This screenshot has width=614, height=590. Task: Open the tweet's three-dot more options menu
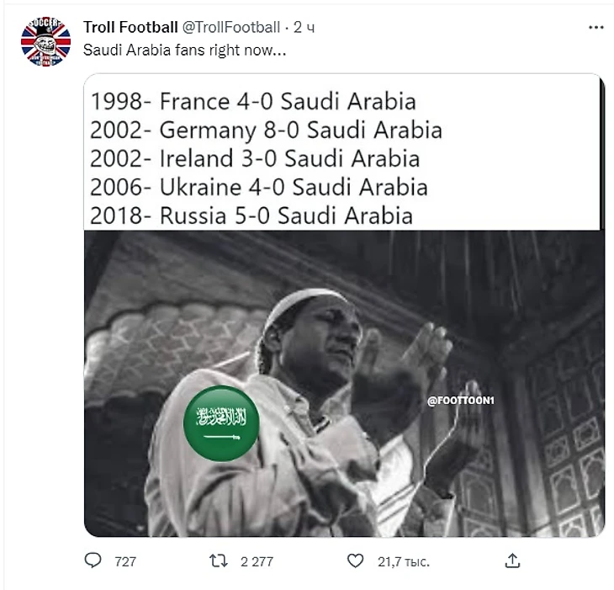pos(596,28)
